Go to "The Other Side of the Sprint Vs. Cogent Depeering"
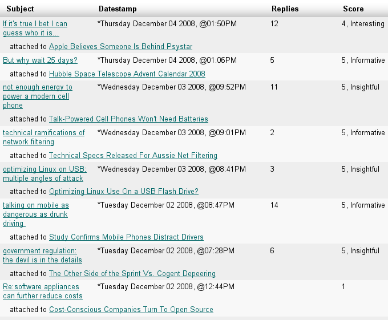The width and height of the screenshot is (388, 320). point(132,274)
